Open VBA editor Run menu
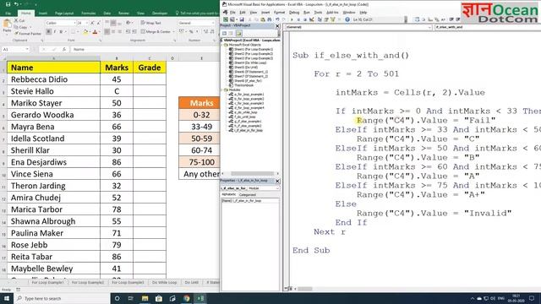The height and width of the screenshot is (304, 541). [306, 13]
